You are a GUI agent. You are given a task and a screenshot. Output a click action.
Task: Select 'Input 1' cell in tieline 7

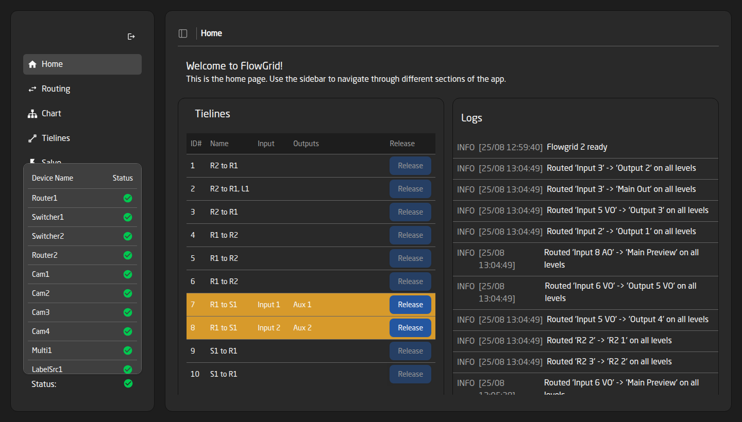pyautogui.click(x=269, y=305)
